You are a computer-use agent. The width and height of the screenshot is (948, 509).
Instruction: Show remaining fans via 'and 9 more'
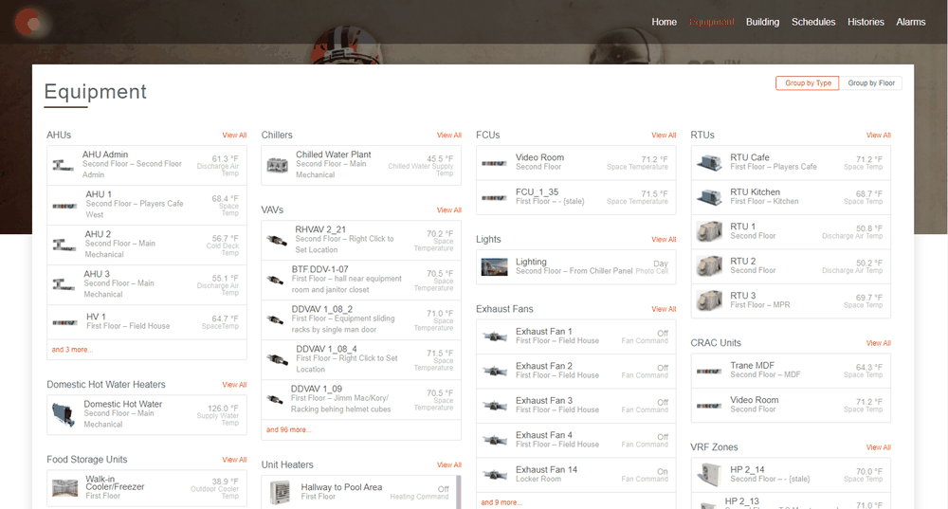[x=501, y=502]
